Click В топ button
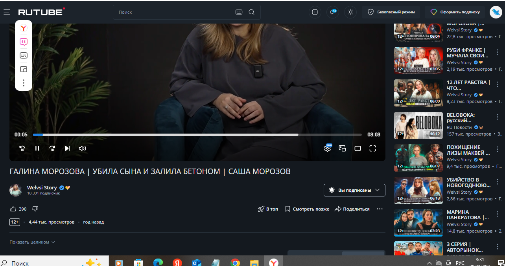Screen dimensions: 505x266 point(268,209)
